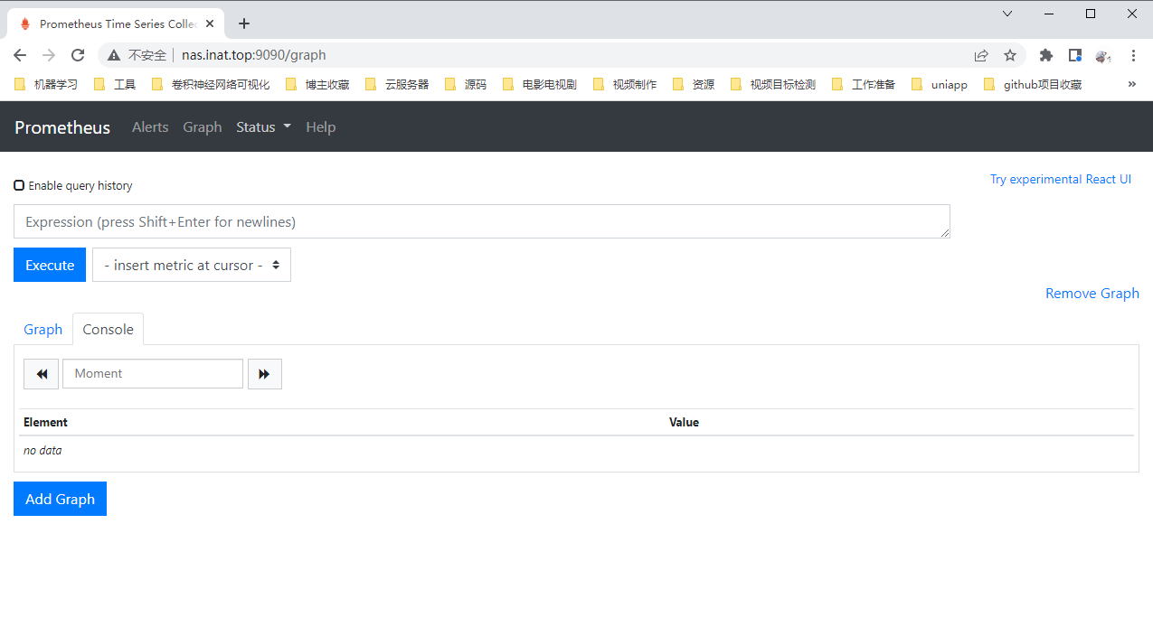The height and width of the screenshot is (627, 1153).
Task: Focus the Expression query input field
Action: pos(482,221)
